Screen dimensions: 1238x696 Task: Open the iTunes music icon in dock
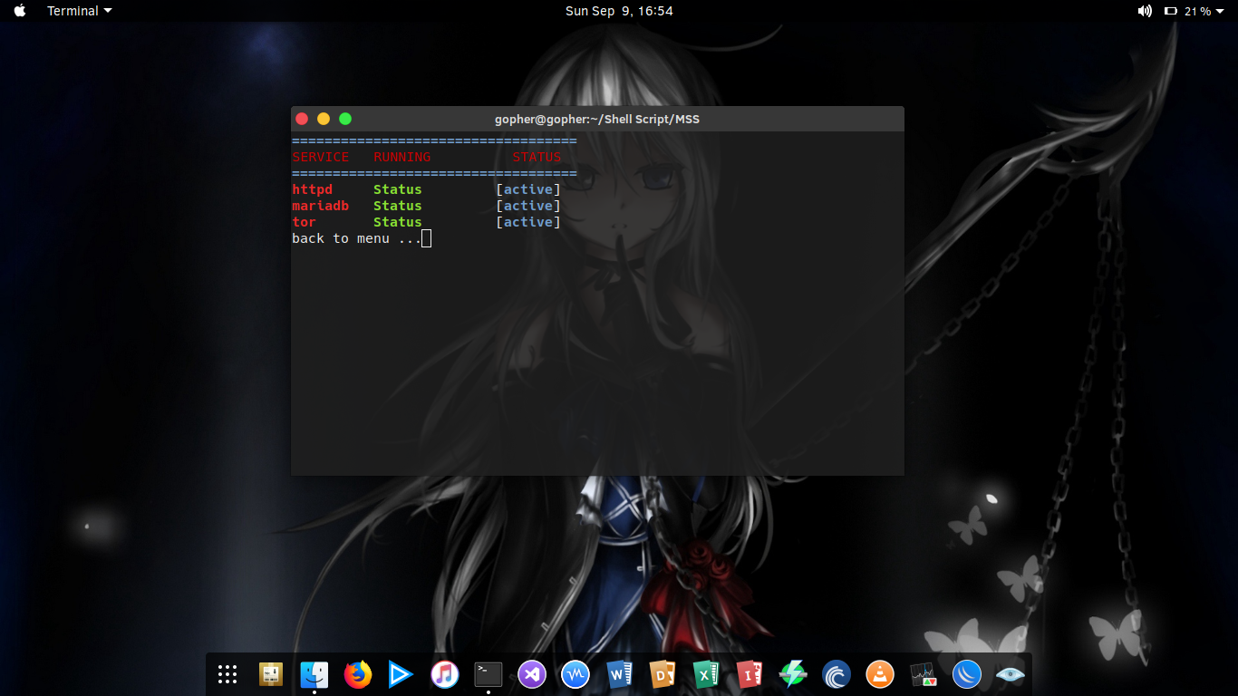tap(445, 674)
